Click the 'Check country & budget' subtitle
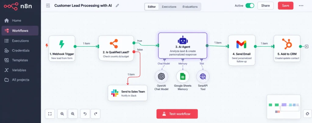This screenshot has width=312, height=123. pyautogui.click(x=116, y=56)
